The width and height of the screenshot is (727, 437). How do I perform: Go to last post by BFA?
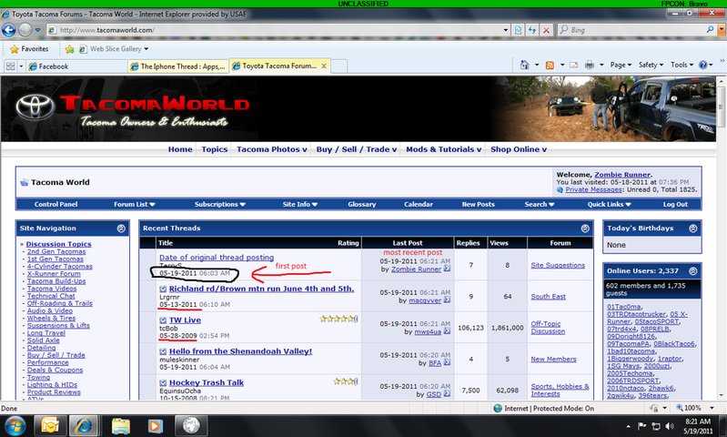coord(447,362)
